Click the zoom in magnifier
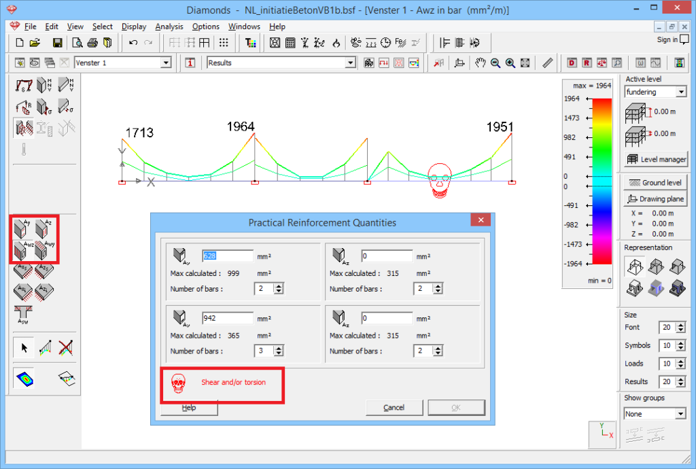This screenshot has width=696, height=469. tap(510, 63)
